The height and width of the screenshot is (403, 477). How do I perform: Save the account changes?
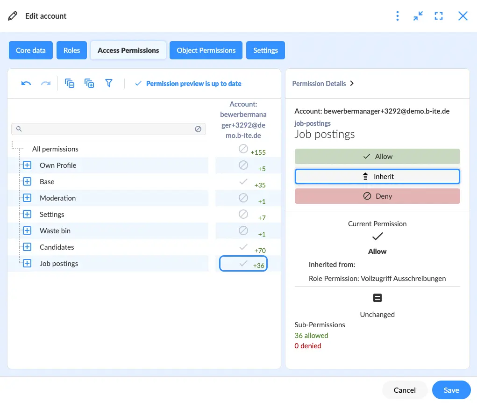[451, 390]
